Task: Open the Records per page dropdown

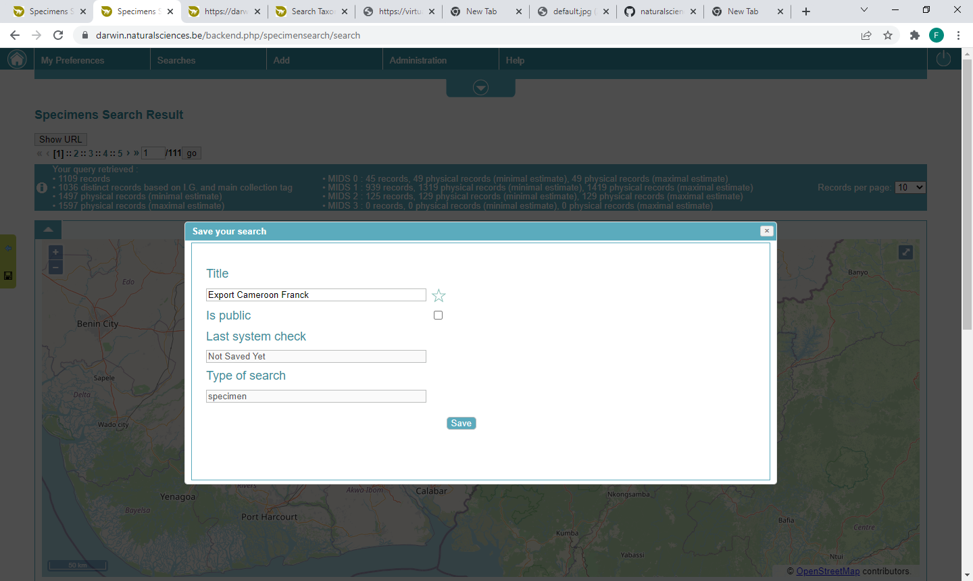Action: 909,187
